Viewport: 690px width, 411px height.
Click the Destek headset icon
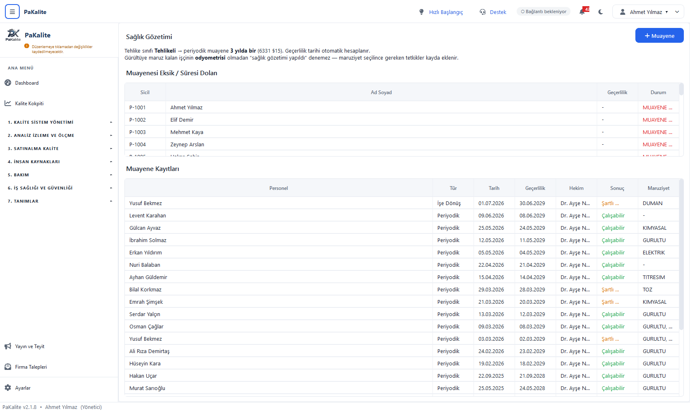coord(483,12)
